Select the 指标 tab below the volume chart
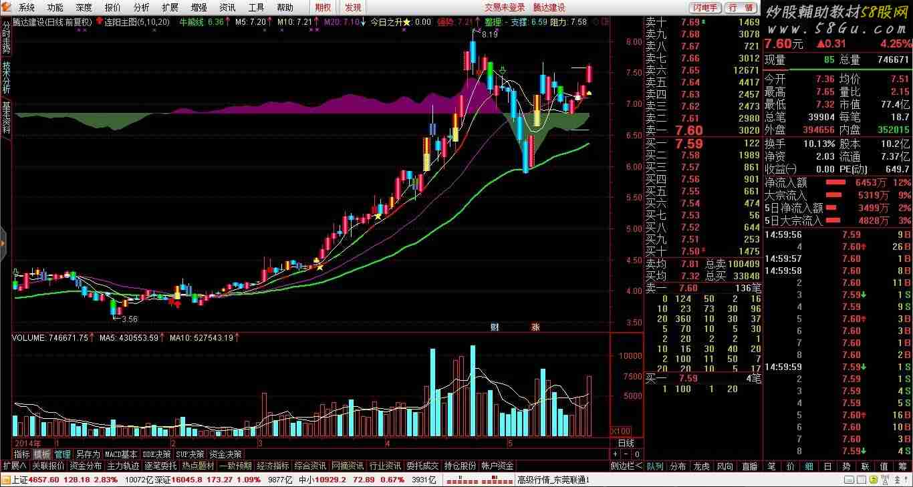The width and height of the screenshot is (913, 487). click(22, 454)
